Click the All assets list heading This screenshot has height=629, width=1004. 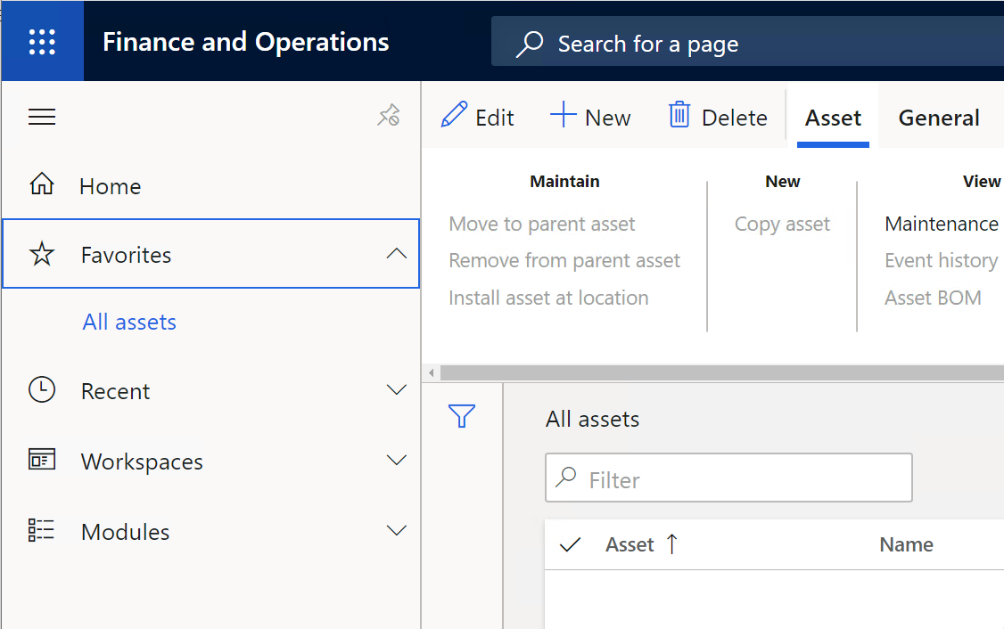coord(592,419)
